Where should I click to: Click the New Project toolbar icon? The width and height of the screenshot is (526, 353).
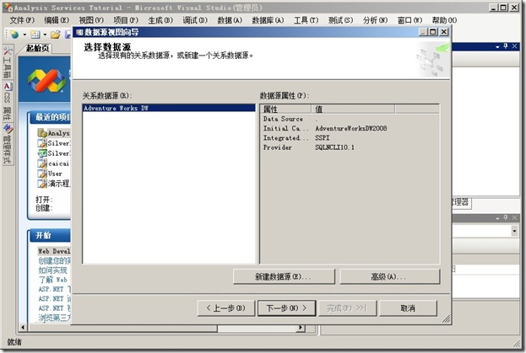coord(14,35)
